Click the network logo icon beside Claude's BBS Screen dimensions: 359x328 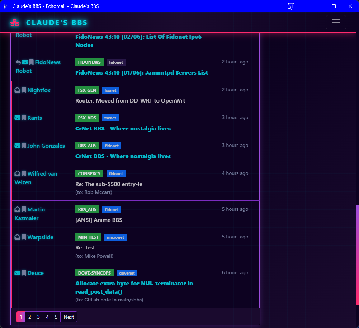pyautogui.click(x=15, y=23)
